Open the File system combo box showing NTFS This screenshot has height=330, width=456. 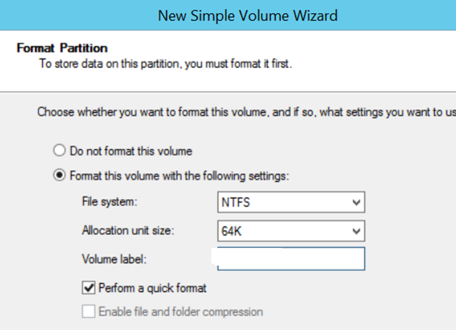coord(291,202)
